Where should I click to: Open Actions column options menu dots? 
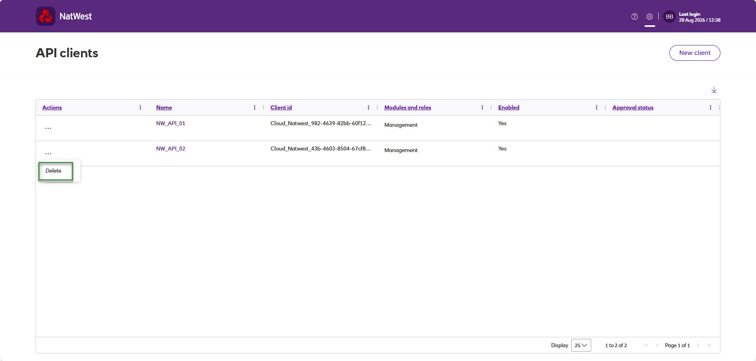pos(140,107)
